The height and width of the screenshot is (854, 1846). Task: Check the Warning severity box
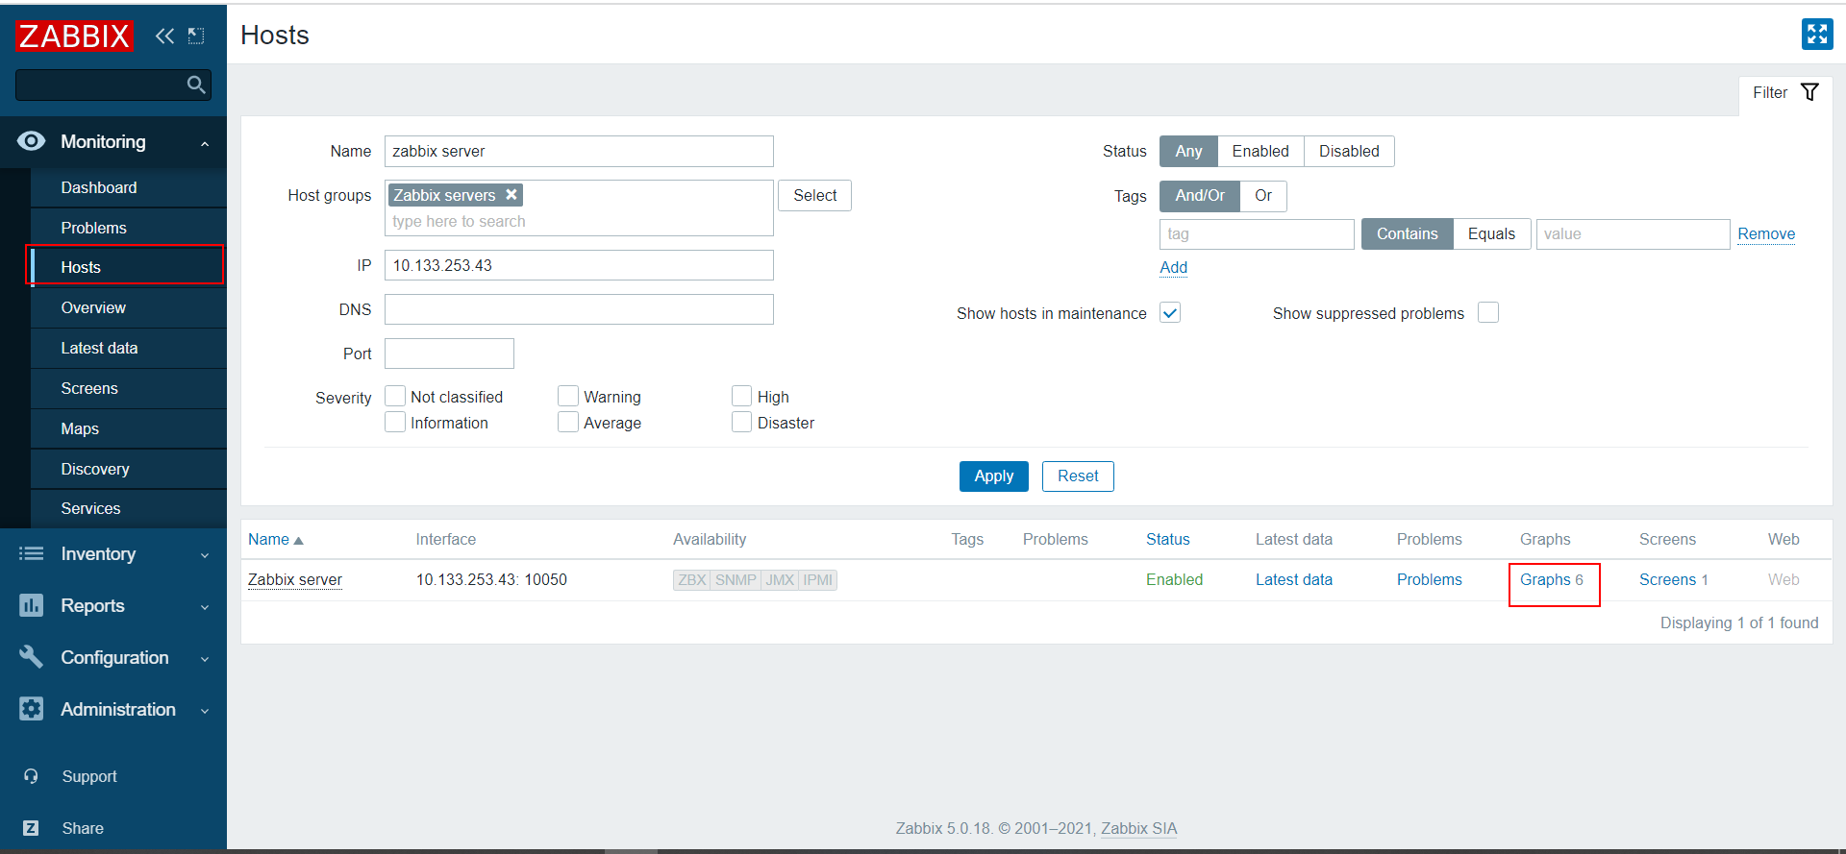coord(567,396)
